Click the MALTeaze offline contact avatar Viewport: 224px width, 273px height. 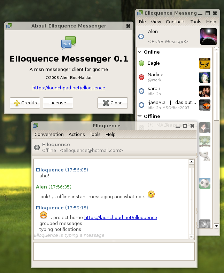(x=205, y=128)
